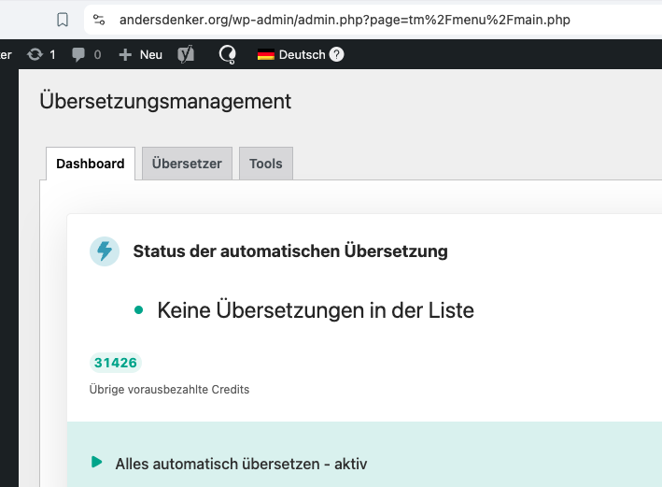This screenshot has width=662, height=487.
Task: Open the comments bubble icon
Action: (79, 54)
